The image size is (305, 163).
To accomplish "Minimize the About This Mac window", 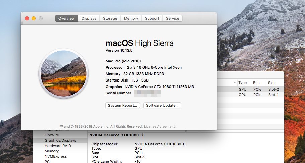I will tap(34, 18).
